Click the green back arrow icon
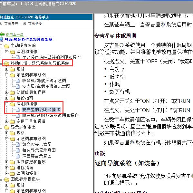Image resolution: width=193 pixels, height=193 pixels. point(2,34)
